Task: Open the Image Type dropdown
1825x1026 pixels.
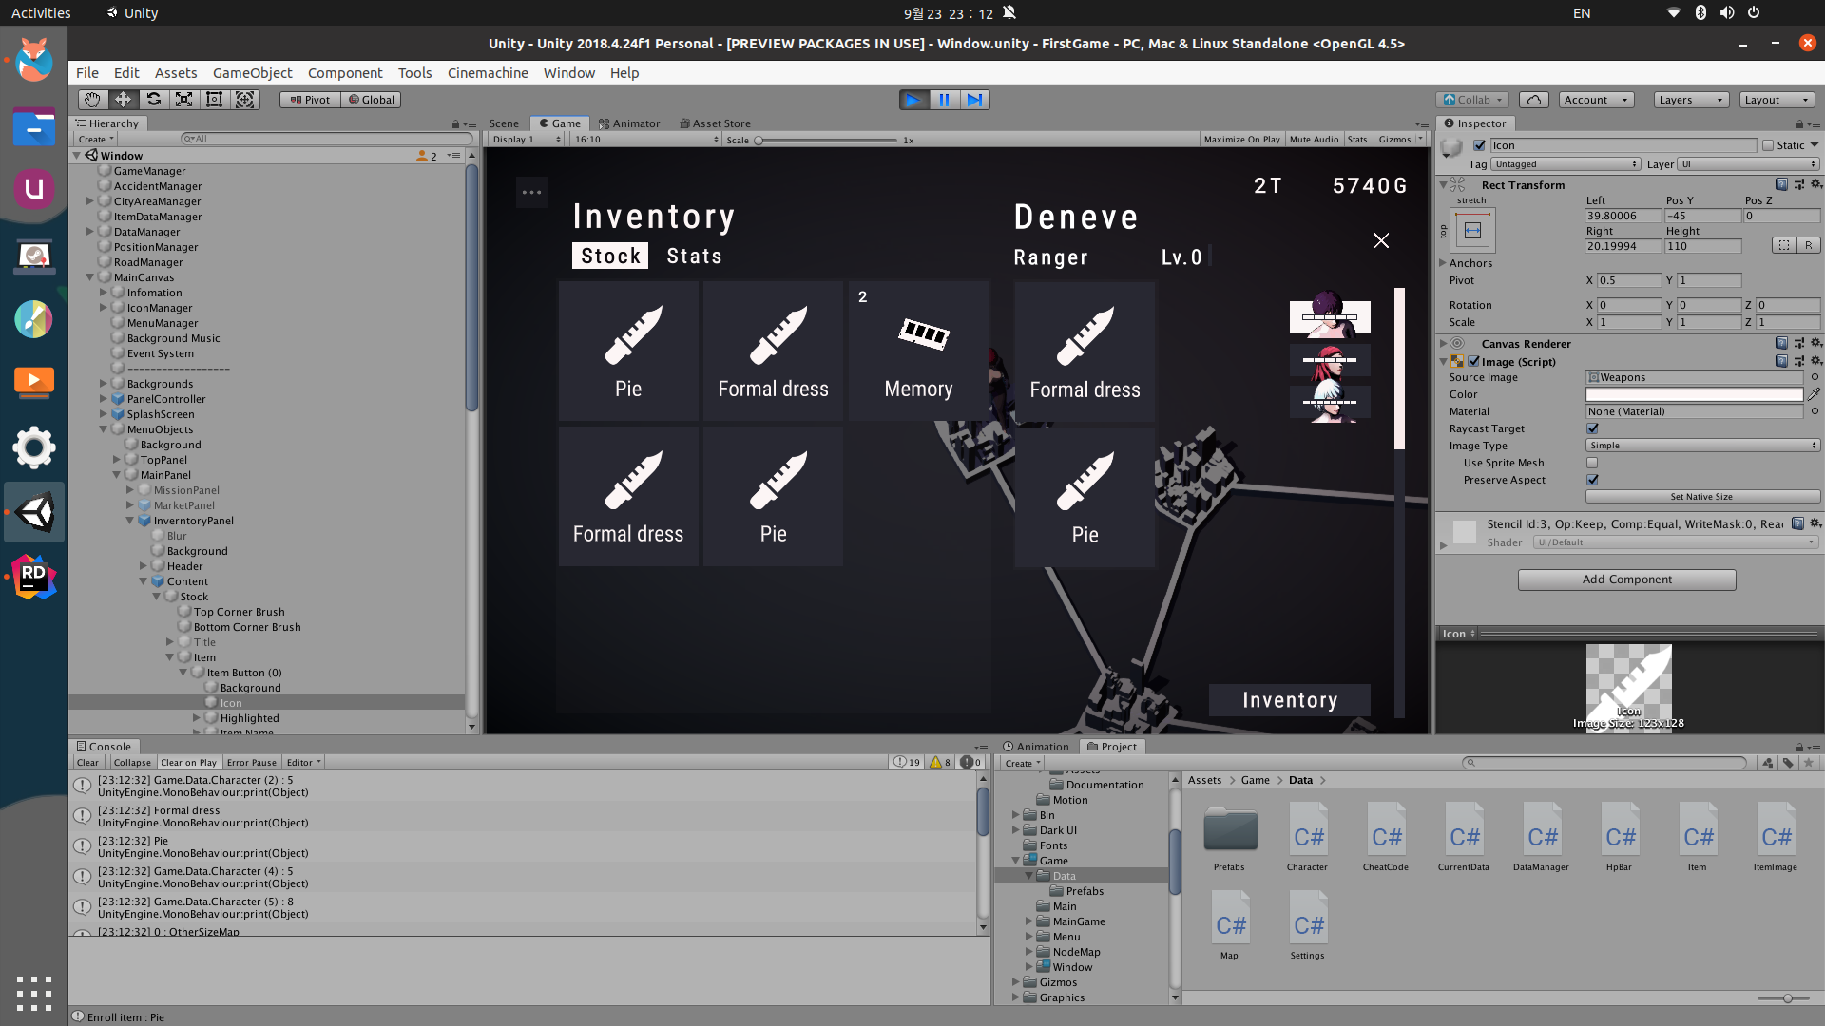Action: tap(1702, 446)
